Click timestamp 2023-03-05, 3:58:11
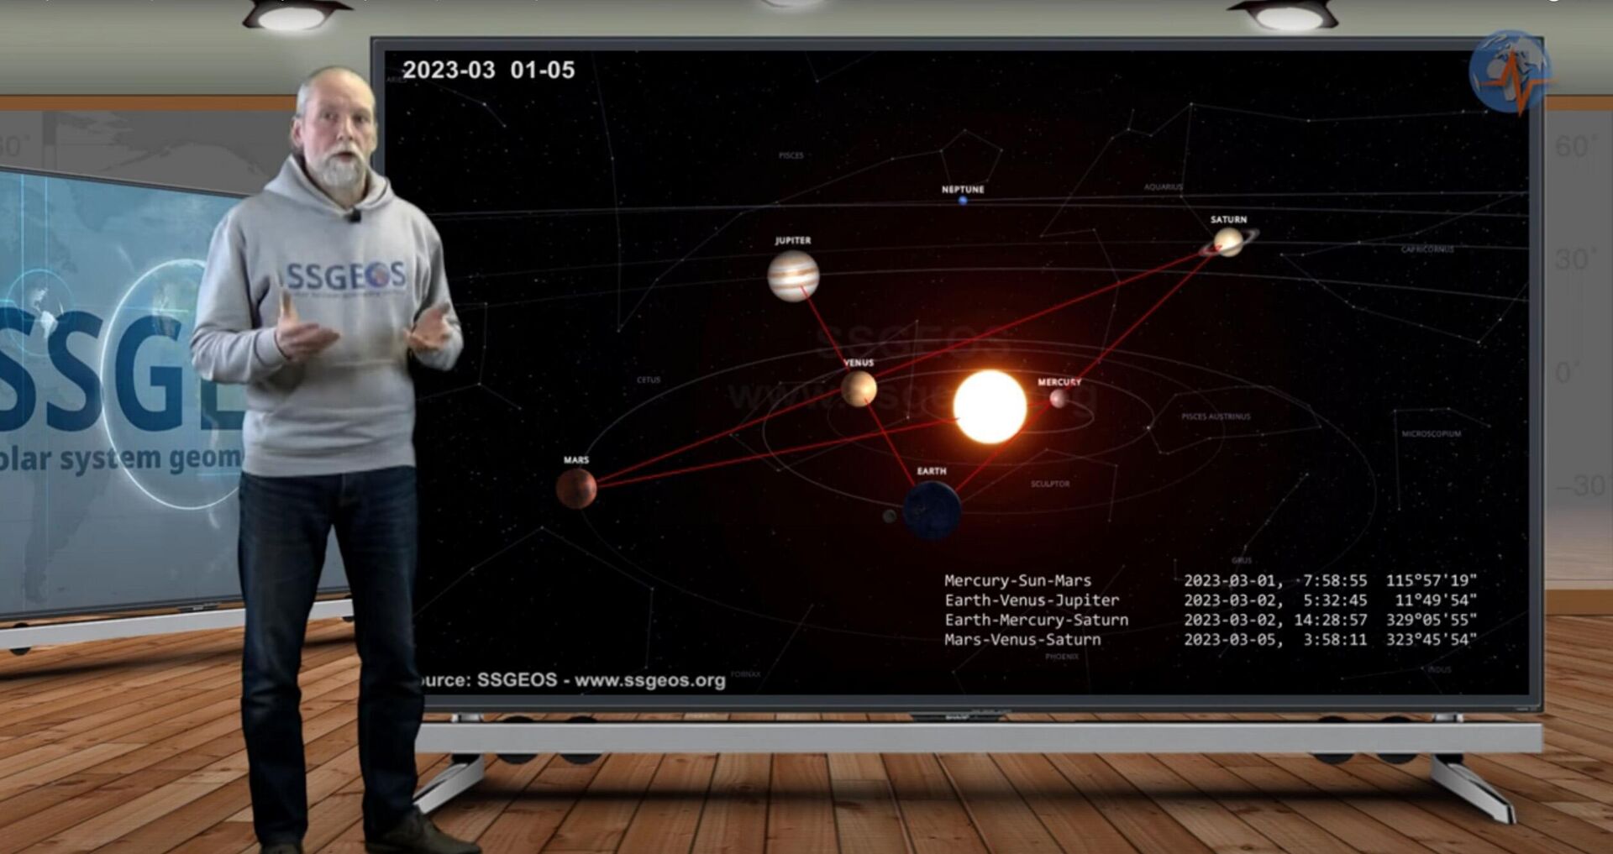This screenshot has height=854, width=1613. coord(1275,639)
